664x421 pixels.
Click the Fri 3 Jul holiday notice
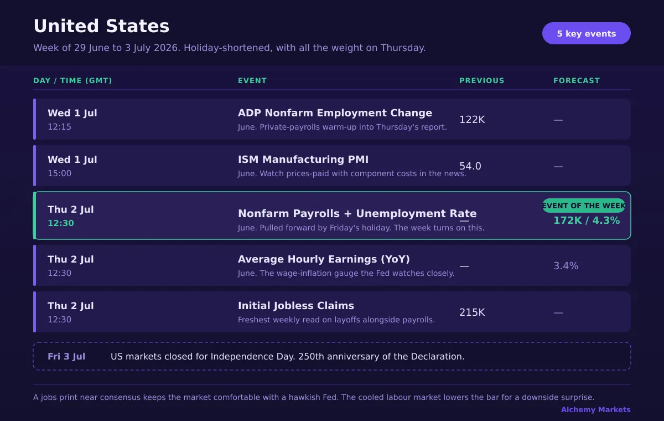[332, 356]
